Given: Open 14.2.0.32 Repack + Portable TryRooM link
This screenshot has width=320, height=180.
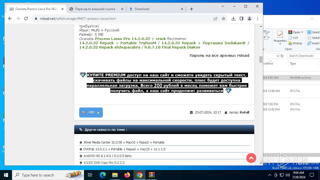Looking at the screenshot, I should coord(118,43).
